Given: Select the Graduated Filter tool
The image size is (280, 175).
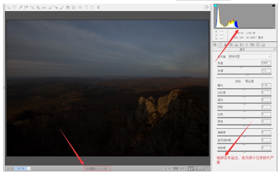Looking at the screenshot, I should point(68,7).
